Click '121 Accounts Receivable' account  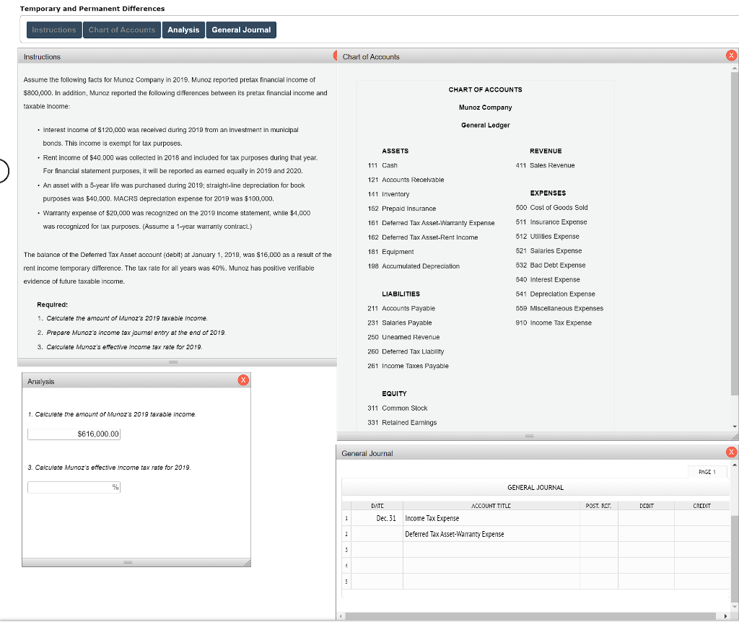click(406, 180)
